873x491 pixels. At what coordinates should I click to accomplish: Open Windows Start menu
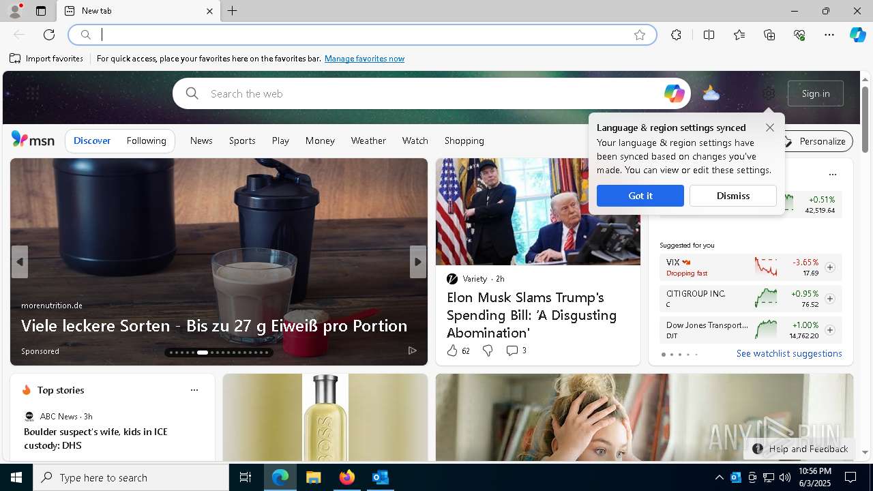click(16, 477)
